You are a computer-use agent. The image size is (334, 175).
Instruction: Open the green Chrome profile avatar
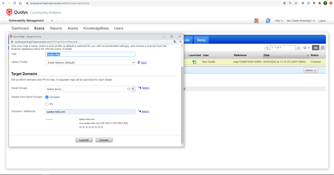[325, 3]
